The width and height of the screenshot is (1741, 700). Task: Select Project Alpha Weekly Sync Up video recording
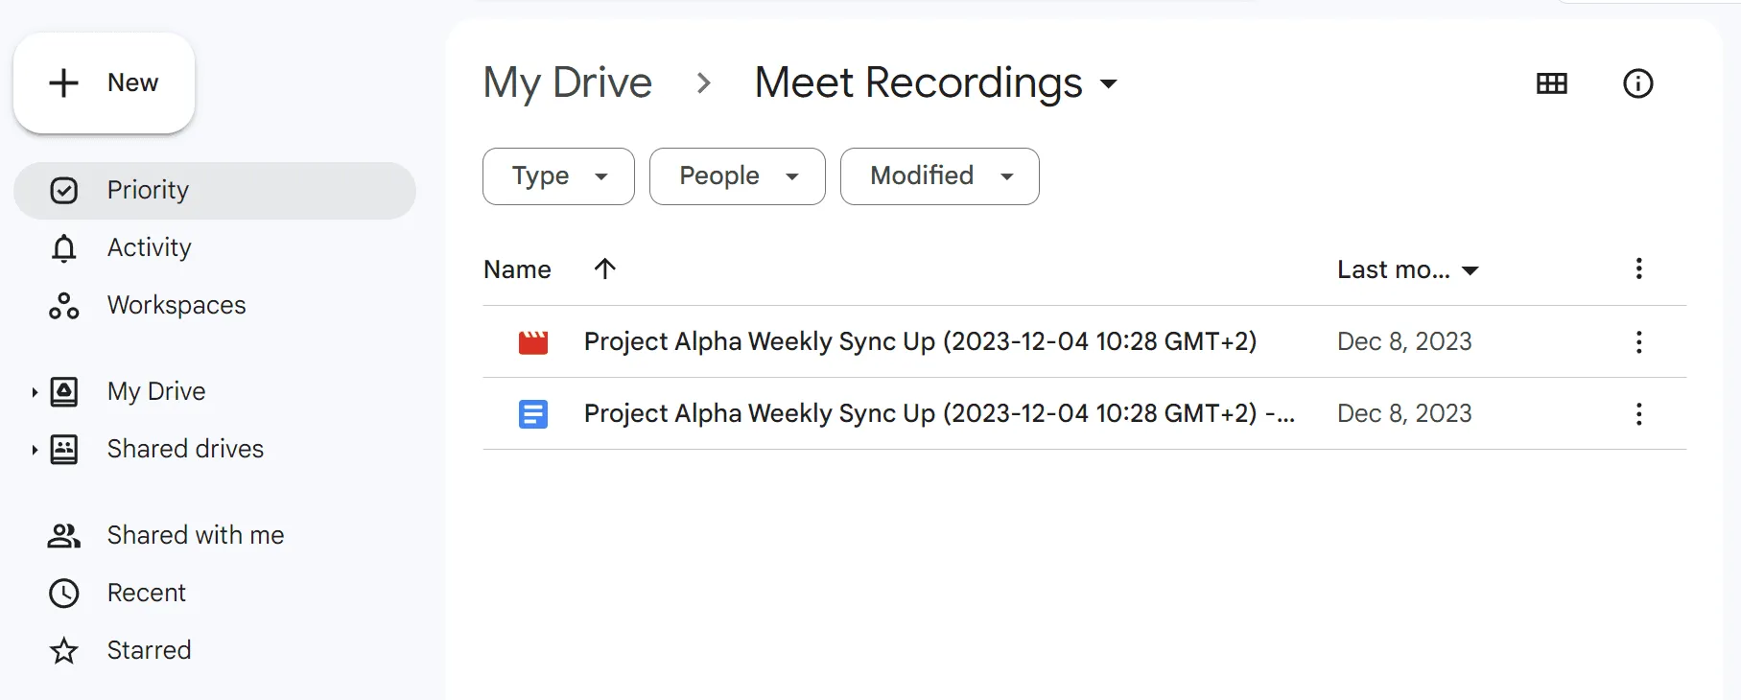click(920, 341)
